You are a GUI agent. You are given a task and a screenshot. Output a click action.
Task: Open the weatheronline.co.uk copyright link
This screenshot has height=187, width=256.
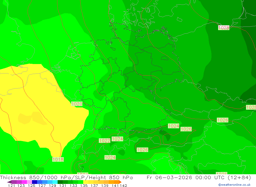point(234,185)
